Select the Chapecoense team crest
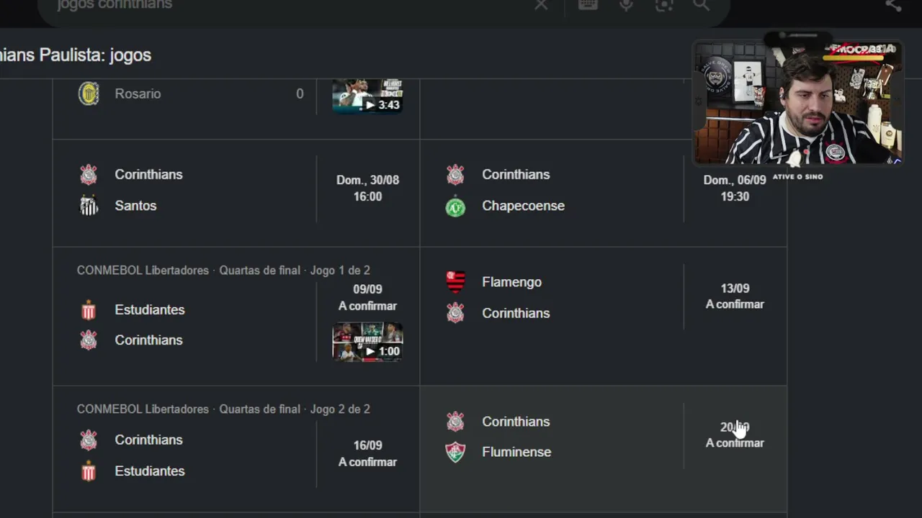The width and height of the screenshot is (922, 518). 455,207
